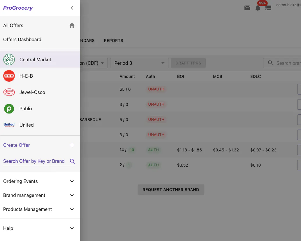
Task: Click the plus icon next to Create Offer
Action: pos(72,145)
